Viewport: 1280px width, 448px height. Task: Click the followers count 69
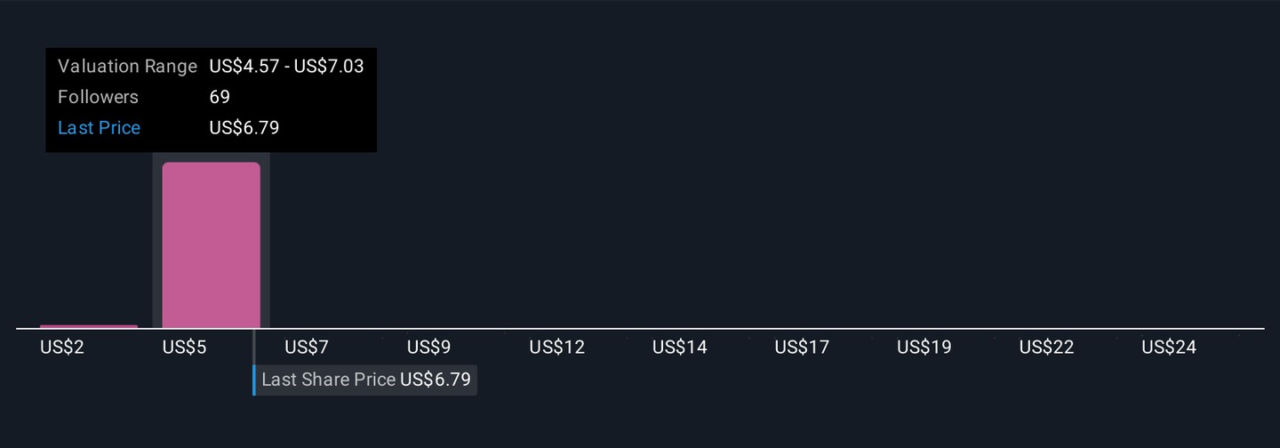(220, 97)
